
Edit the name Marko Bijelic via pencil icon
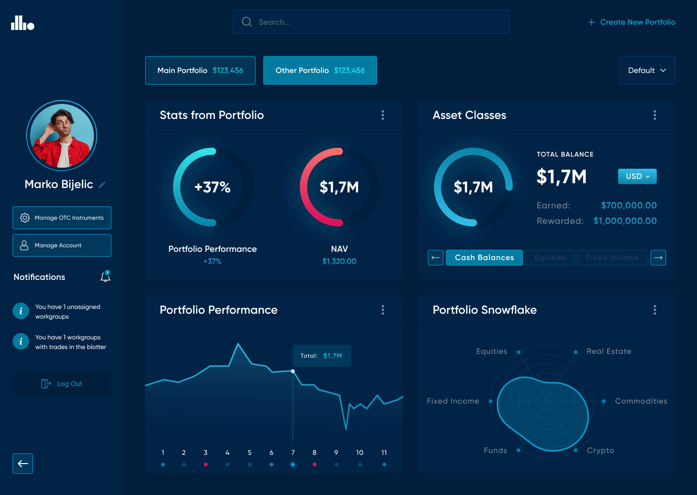click(x=102, y=184)
